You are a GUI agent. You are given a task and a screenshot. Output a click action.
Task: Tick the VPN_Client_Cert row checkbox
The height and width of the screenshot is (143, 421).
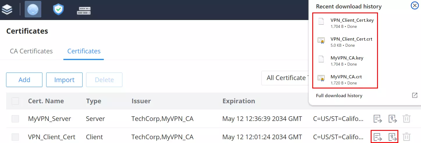(15, 137)
